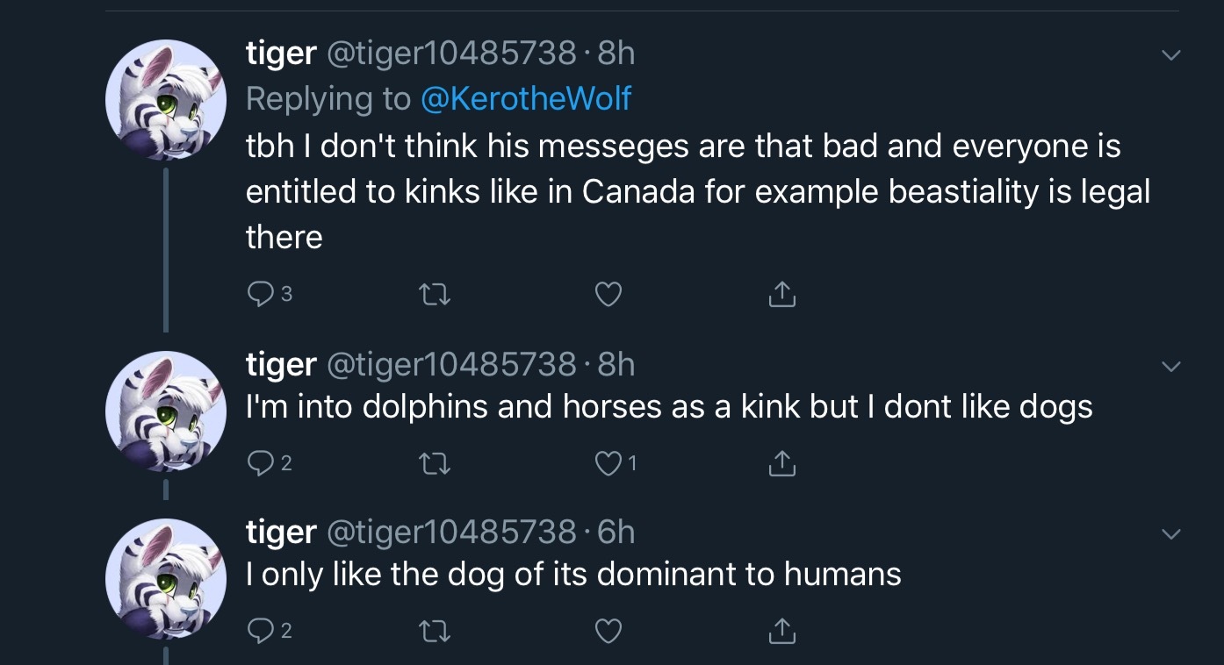This screenshot has height=665, width=1224.
Task: Retweet the tweet posted 6h ago
Action: pos(436,631)
